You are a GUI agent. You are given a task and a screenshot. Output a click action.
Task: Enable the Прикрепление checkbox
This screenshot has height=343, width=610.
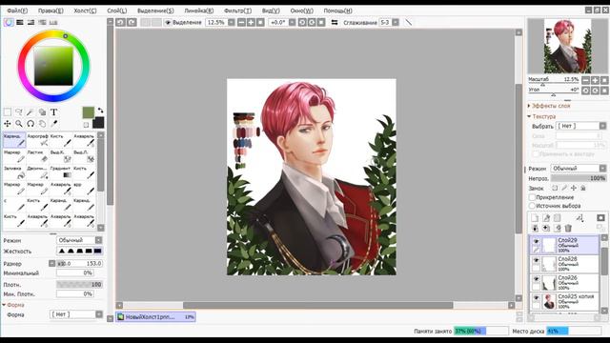click(532, 197)
